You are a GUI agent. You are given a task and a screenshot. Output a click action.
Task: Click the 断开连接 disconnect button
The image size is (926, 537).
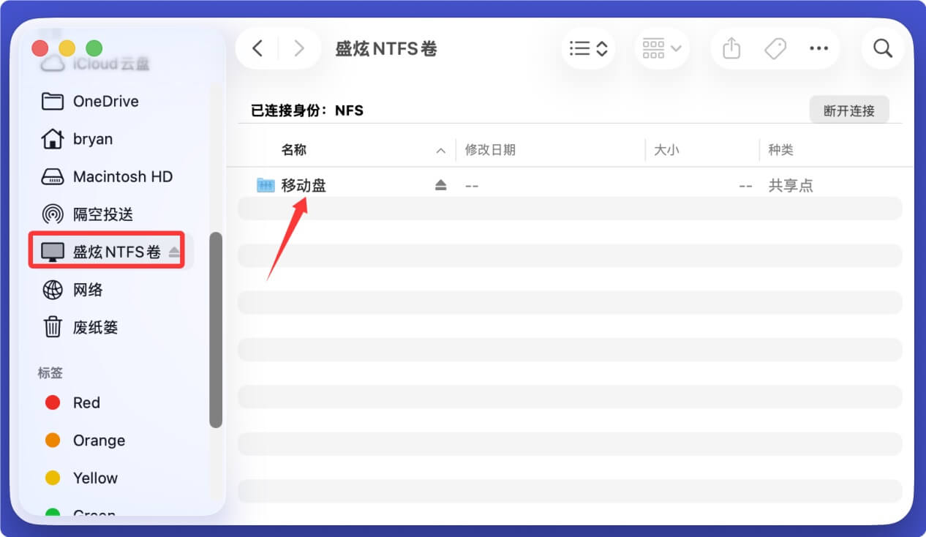click(x=849, y=109)
